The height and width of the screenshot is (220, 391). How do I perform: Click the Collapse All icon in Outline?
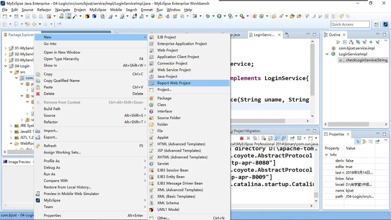(345, 42)
